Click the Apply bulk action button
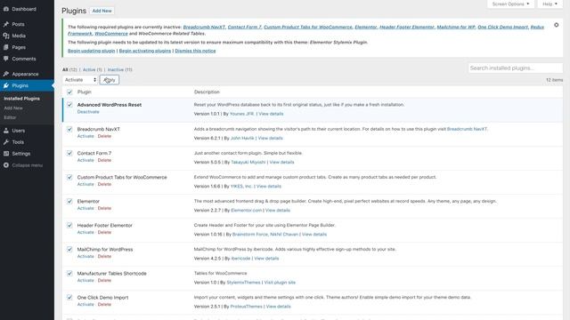 click(110, 80)
